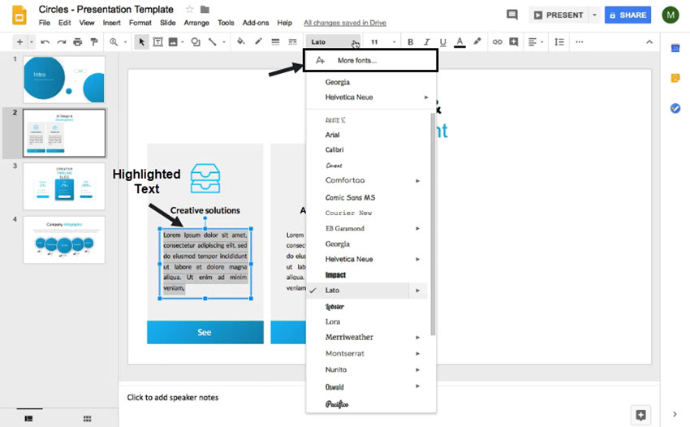The width and height of the screenshot is (690, 427).
Task: Select Arial font
Action: [x=332, y=135]
